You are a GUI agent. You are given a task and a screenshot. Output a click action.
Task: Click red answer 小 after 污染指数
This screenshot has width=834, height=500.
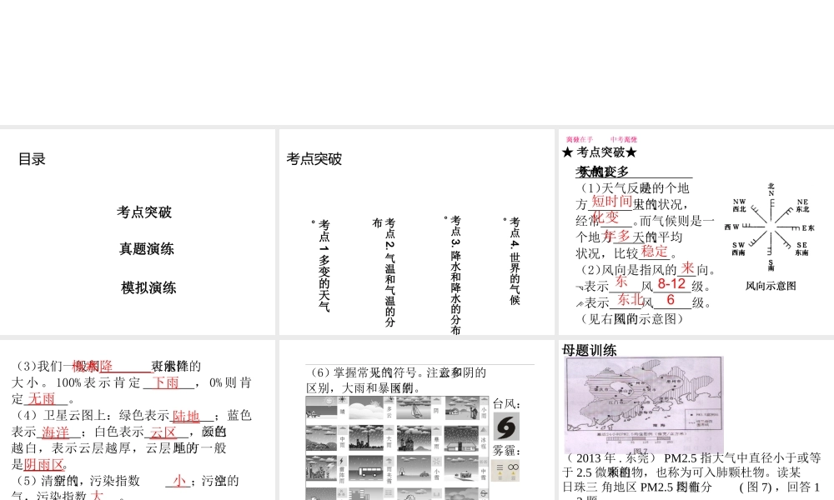click(x=180, y=481)
